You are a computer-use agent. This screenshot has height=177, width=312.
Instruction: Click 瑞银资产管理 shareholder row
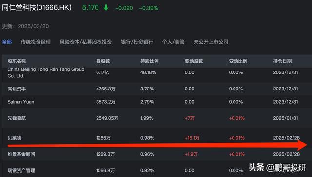[x=157, y=170]
